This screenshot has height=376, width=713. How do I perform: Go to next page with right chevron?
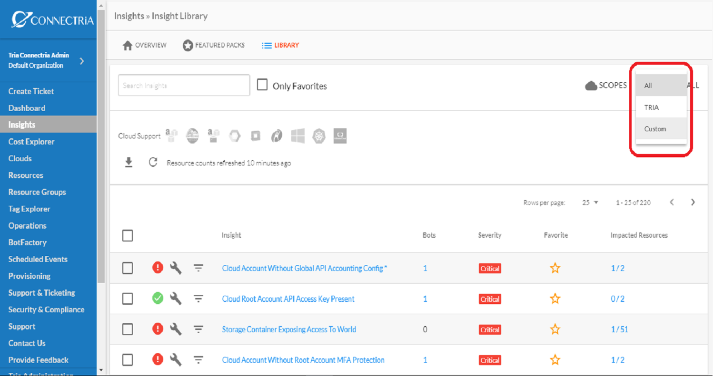click(693, 202)
